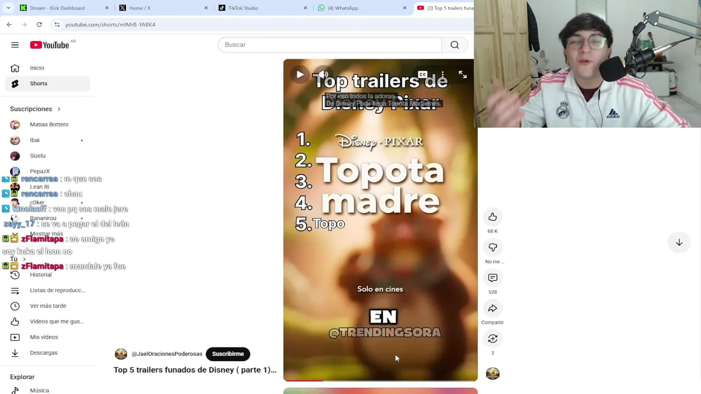This screenshot has height=394, width=701.
Task: Share the Short via Compartir
Action: click(x=492, y=308)
